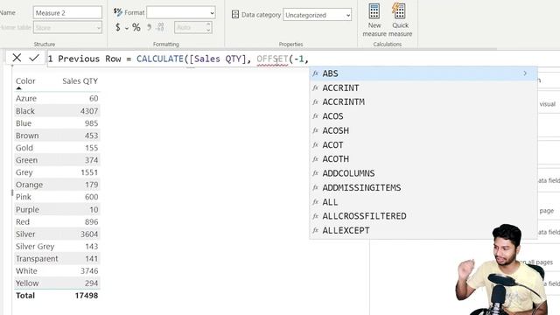Viewport: 560px width, 315px height.
Task: Apply percentage format with % icon
Action: tap(136, 27)
